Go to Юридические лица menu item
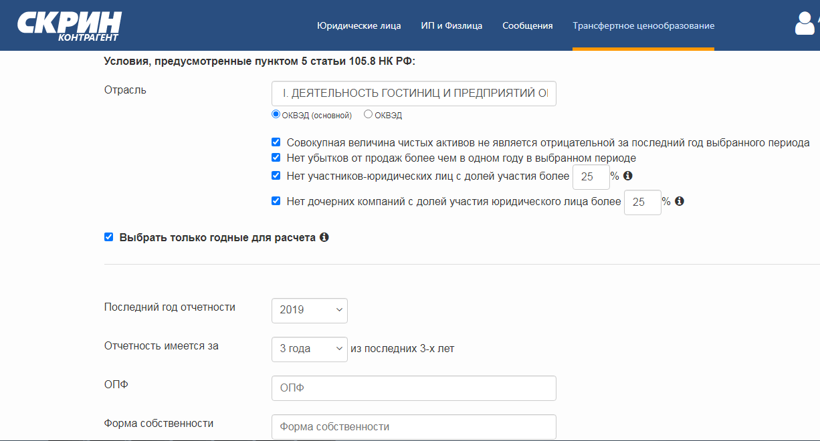 tap(358, 25)
